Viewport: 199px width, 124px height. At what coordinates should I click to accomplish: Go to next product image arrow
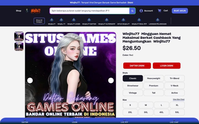[x=111, y=80]
